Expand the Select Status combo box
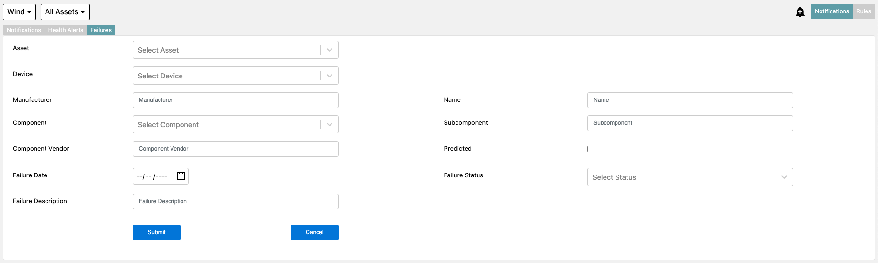878x263 pixels. point(690,177)
